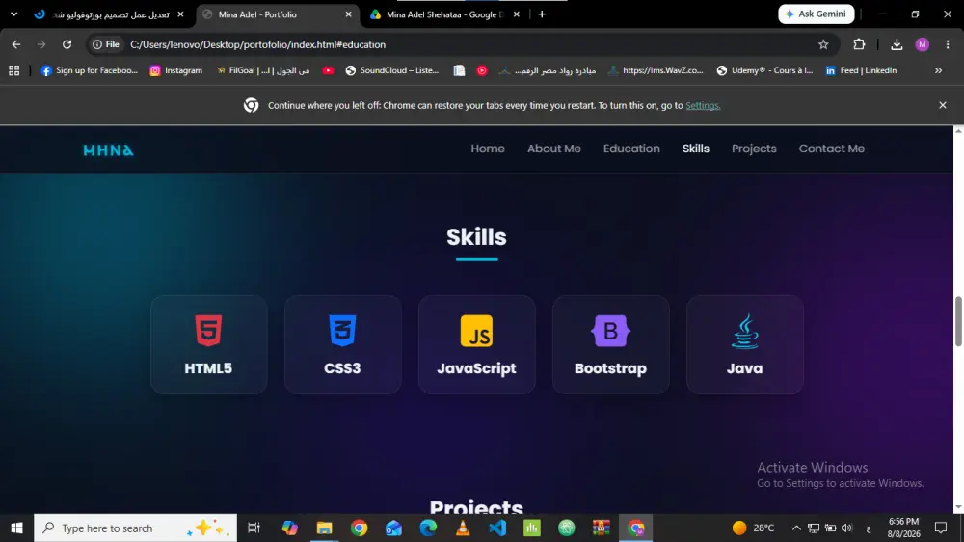Open the Instagram bookmark
Screen dimensions: 964x542
[175, 70]
